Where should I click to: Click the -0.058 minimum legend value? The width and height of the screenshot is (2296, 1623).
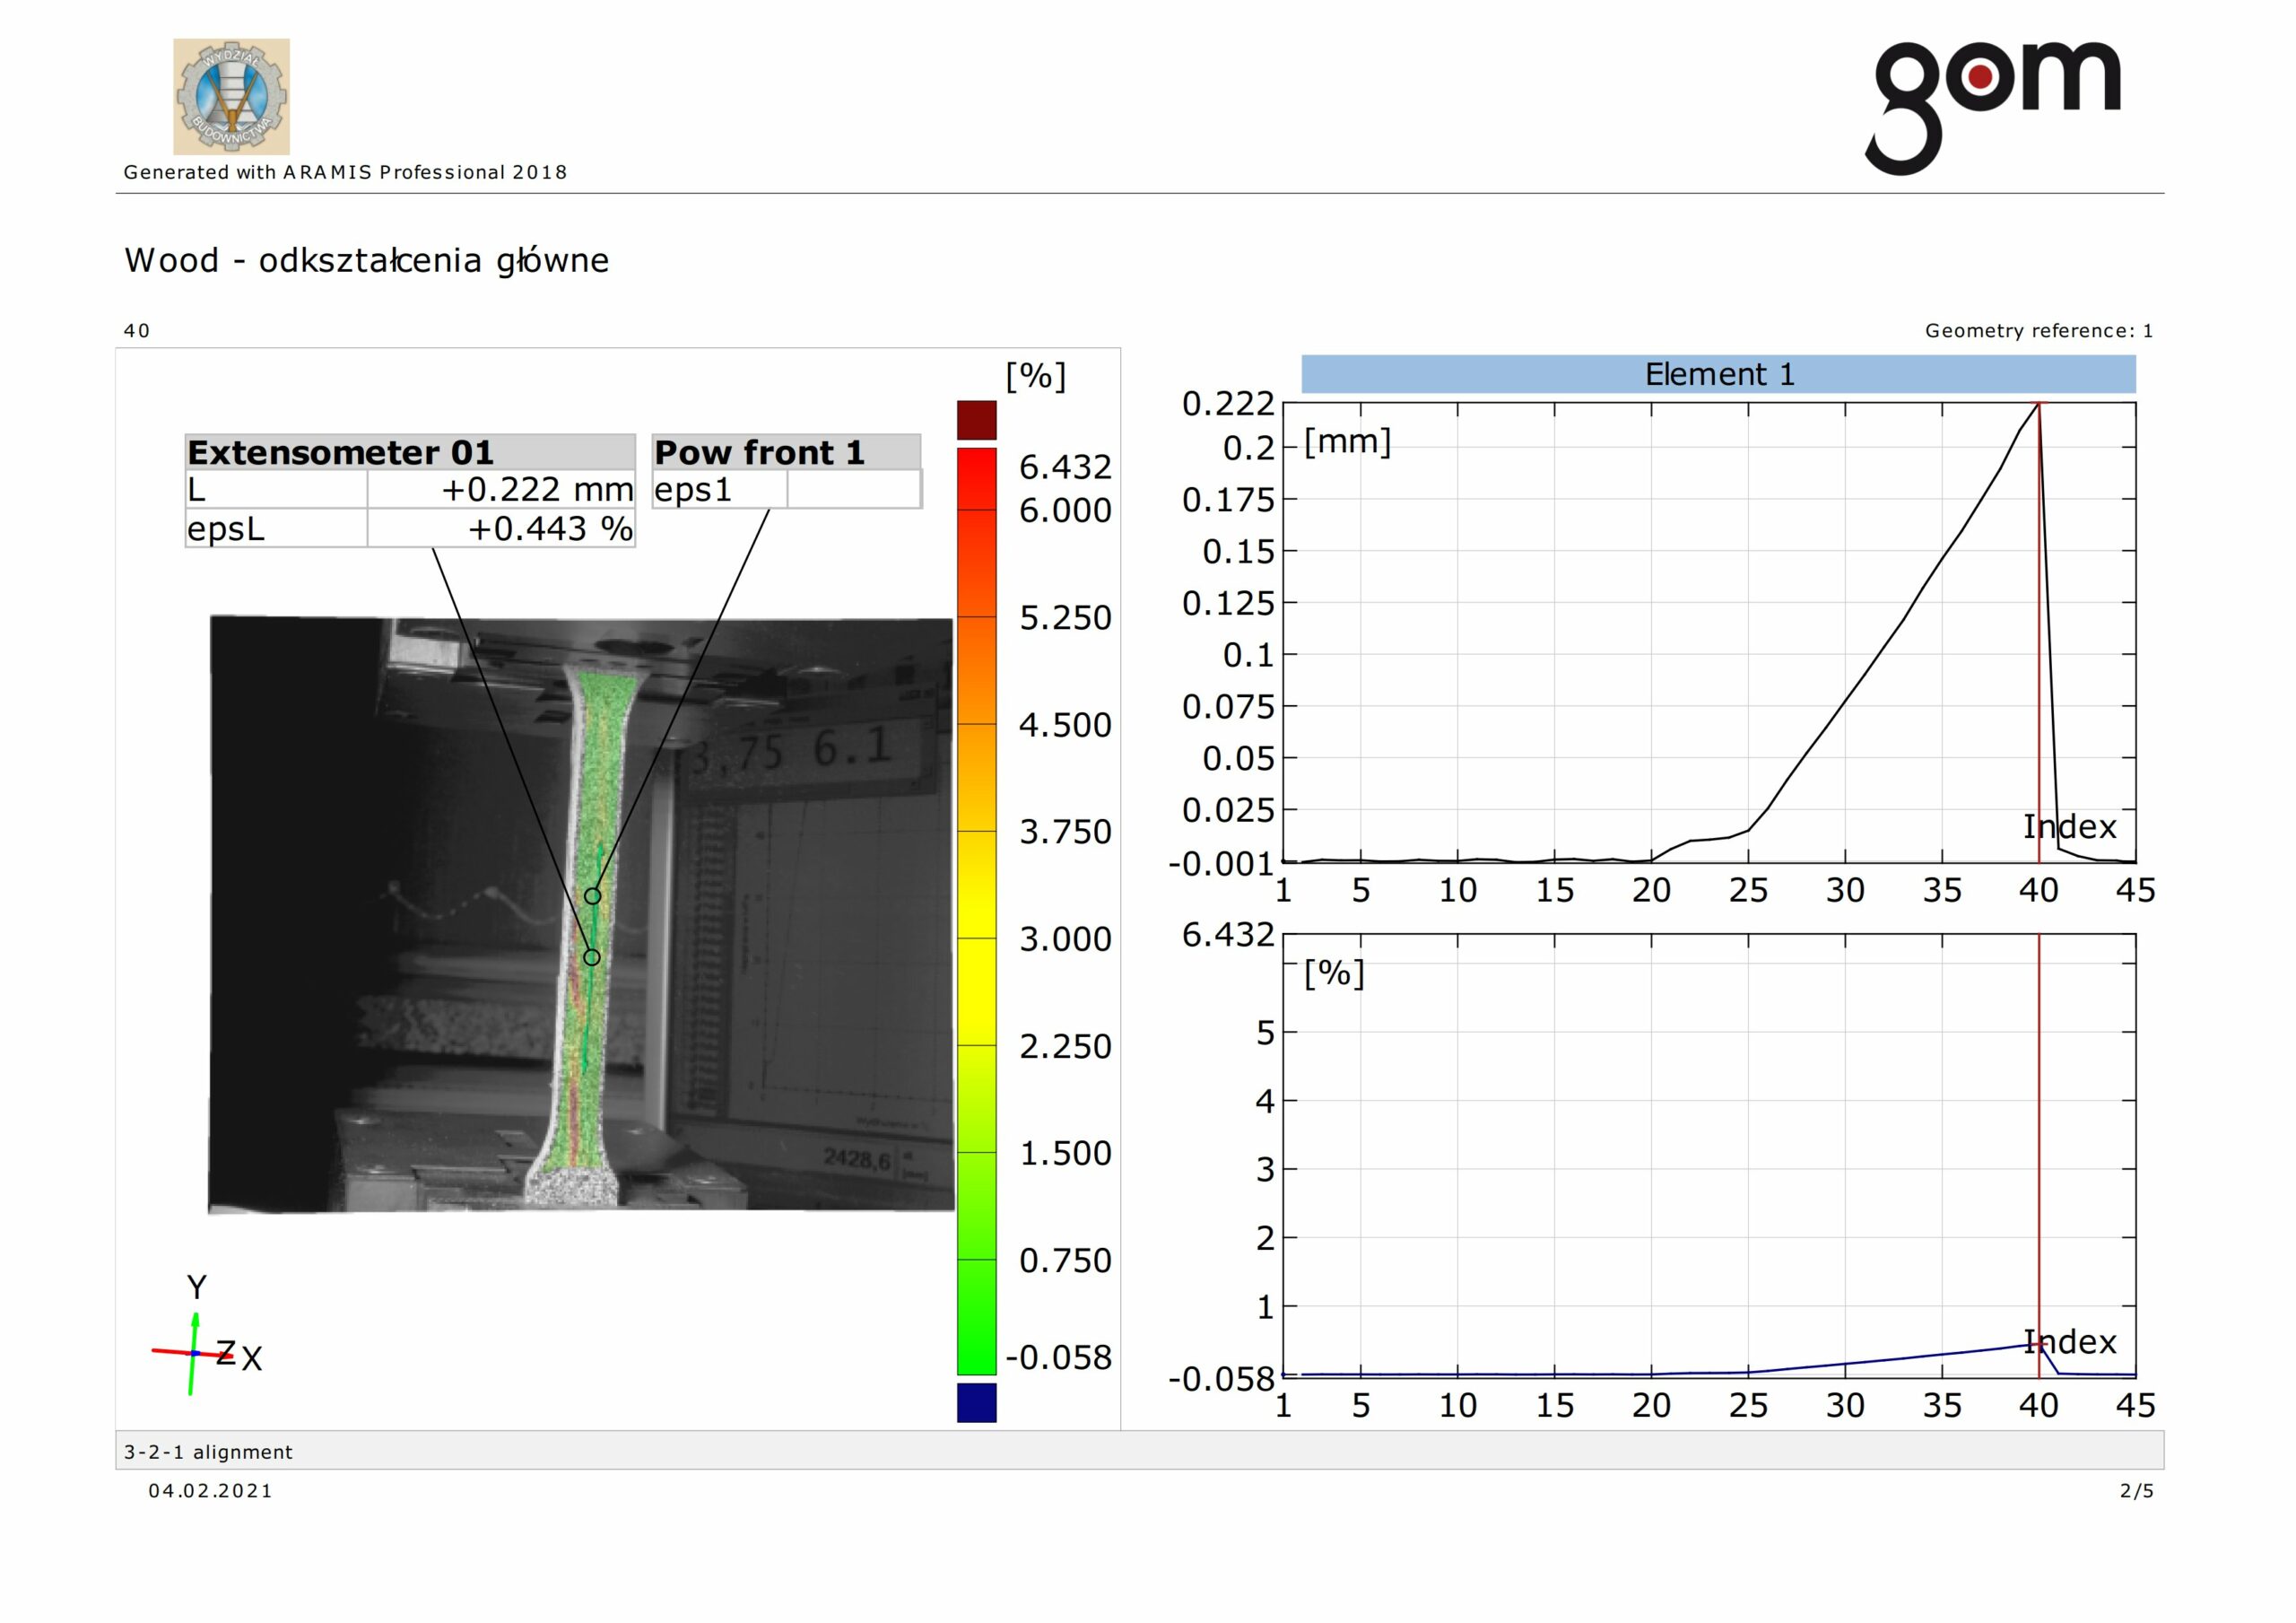point(1058,1357)
